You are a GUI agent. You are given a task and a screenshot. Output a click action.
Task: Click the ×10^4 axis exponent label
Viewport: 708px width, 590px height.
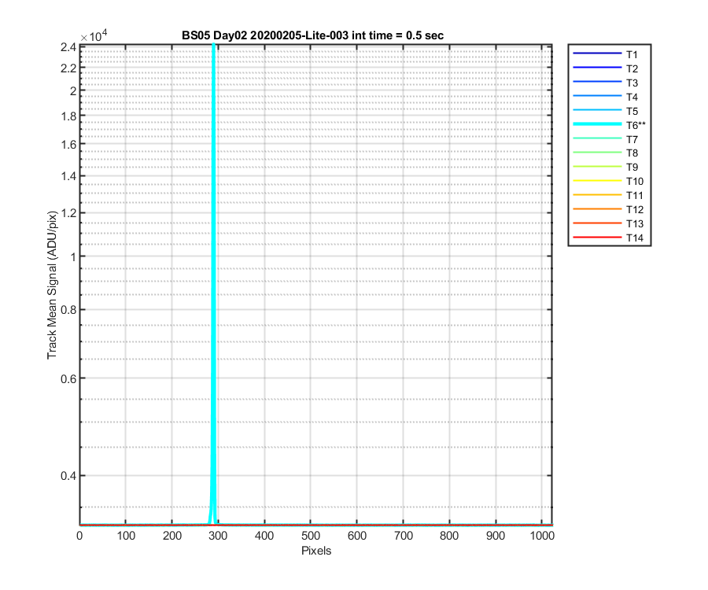click(x=94, y=35)
